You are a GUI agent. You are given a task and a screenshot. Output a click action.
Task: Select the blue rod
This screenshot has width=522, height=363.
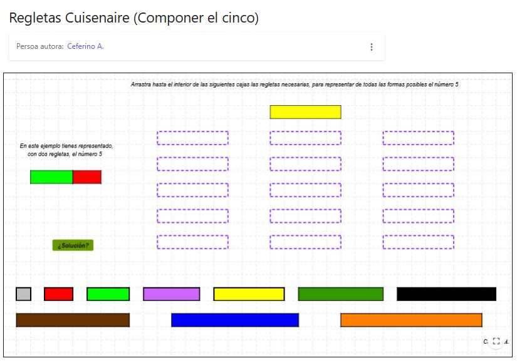(234, 319)
